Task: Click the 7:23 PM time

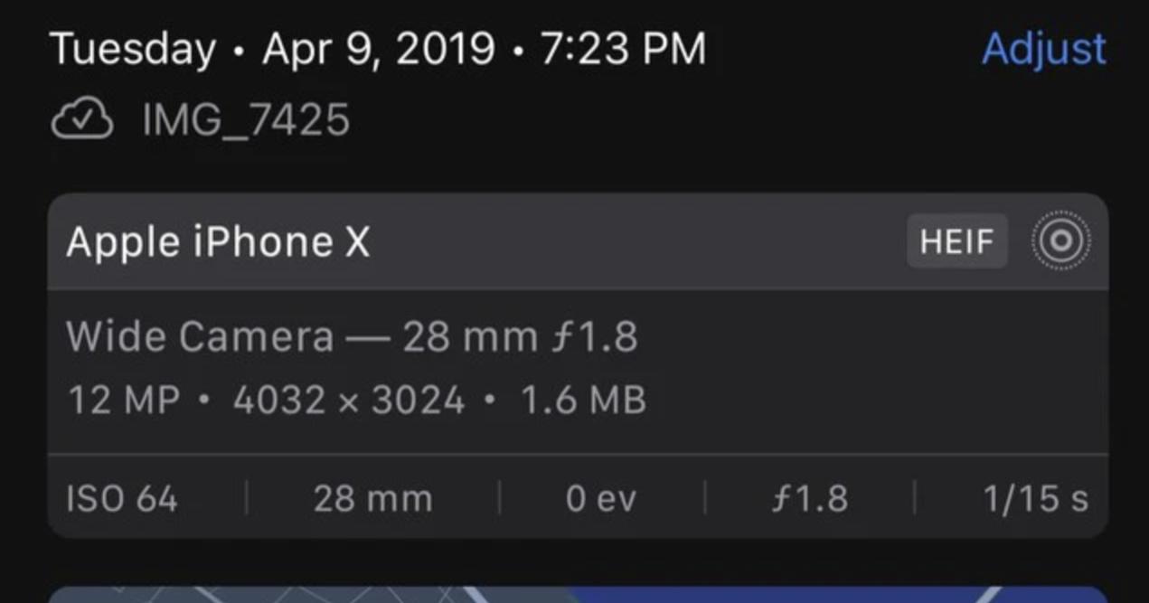Action: 623,49
